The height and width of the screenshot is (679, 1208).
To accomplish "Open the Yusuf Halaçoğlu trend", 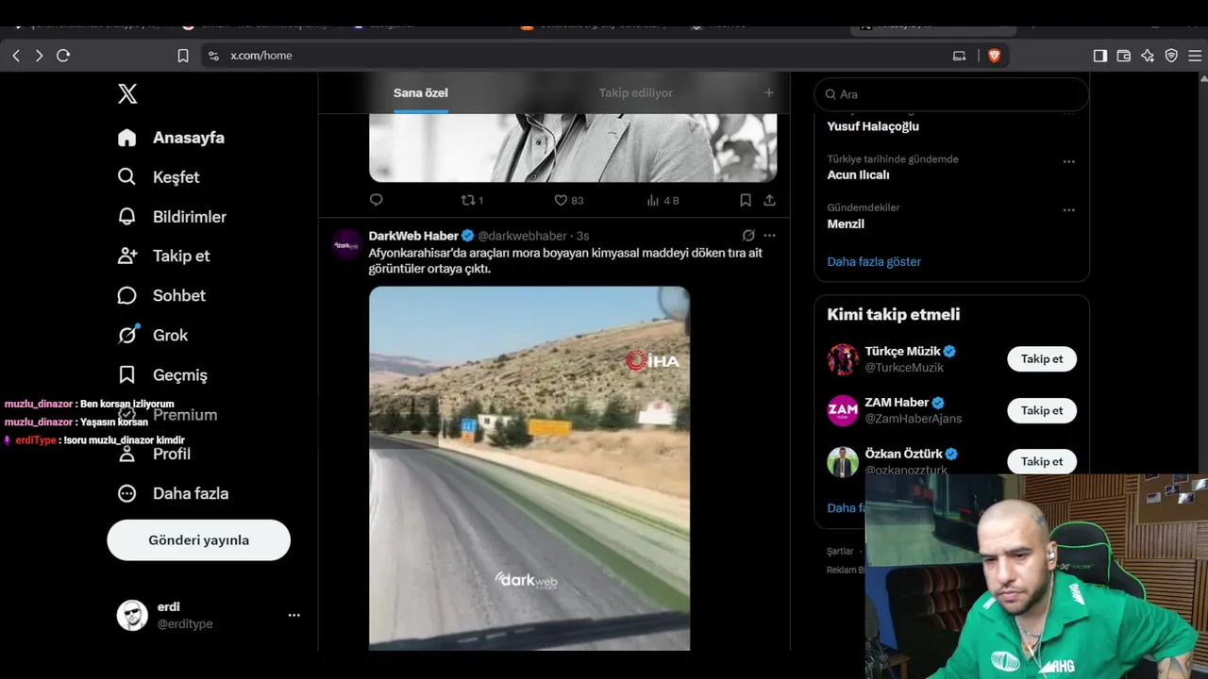I will 873,126.
